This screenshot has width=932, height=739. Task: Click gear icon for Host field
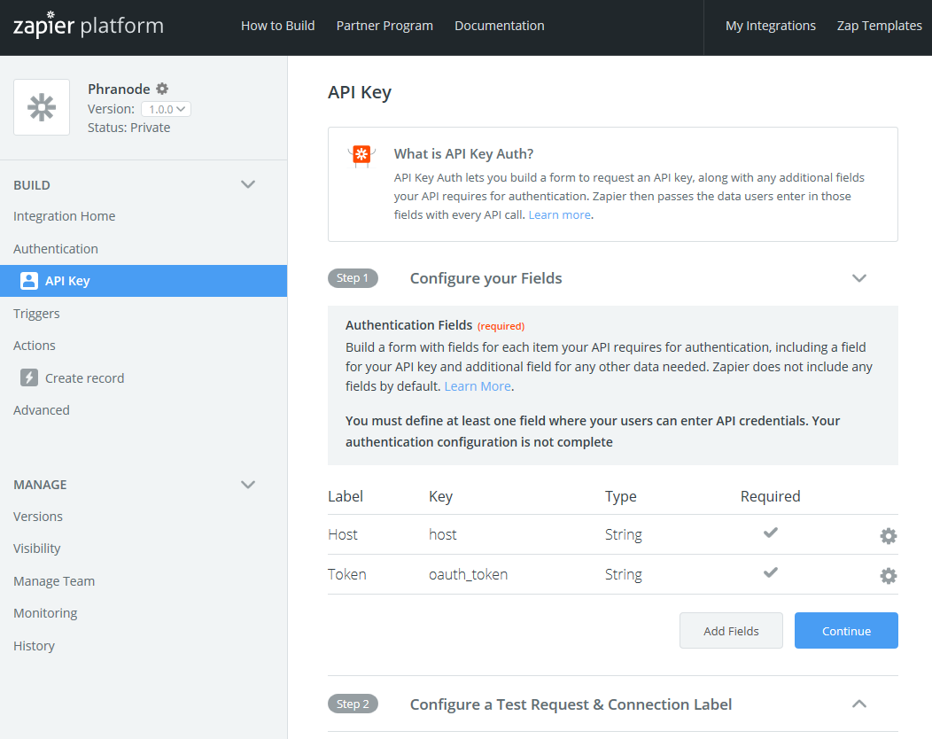pos(888,536)
